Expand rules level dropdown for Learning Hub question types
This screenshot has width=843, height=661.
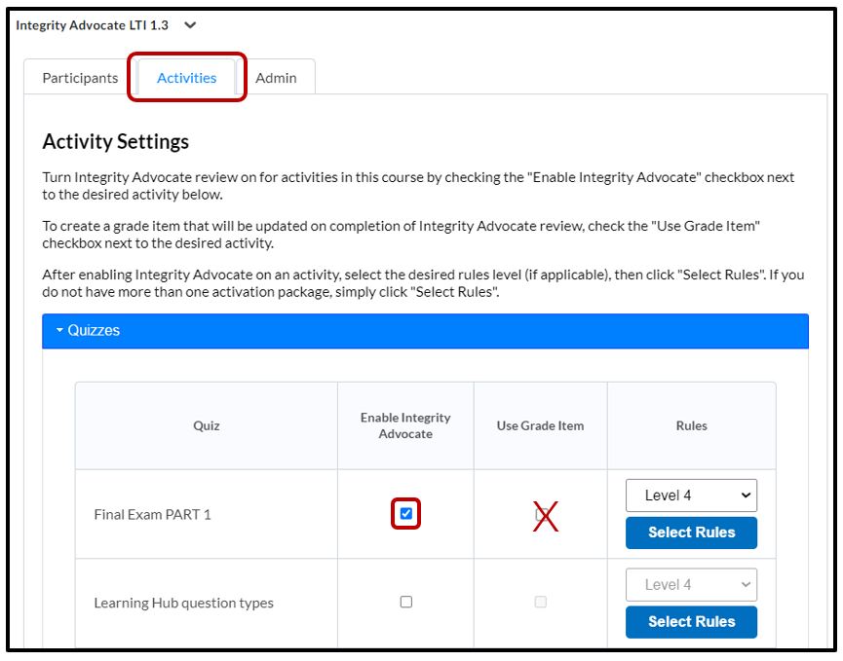point(691,585)
